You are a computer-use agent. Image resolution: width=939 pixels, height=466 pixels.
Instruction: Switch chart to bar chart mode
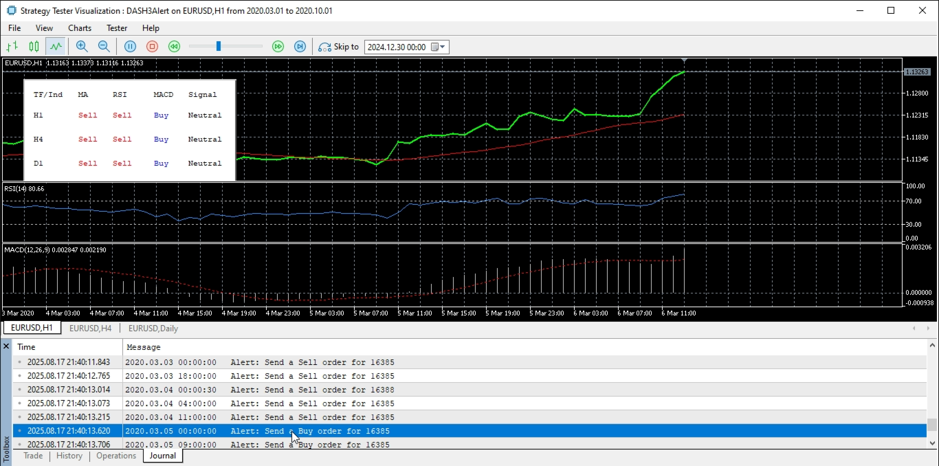pyautogui.click(x=12, y=47)
